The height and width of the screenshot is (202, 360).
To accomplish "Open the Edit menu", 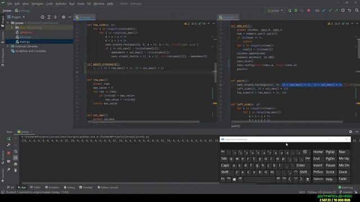I will [x=17, y=4].
